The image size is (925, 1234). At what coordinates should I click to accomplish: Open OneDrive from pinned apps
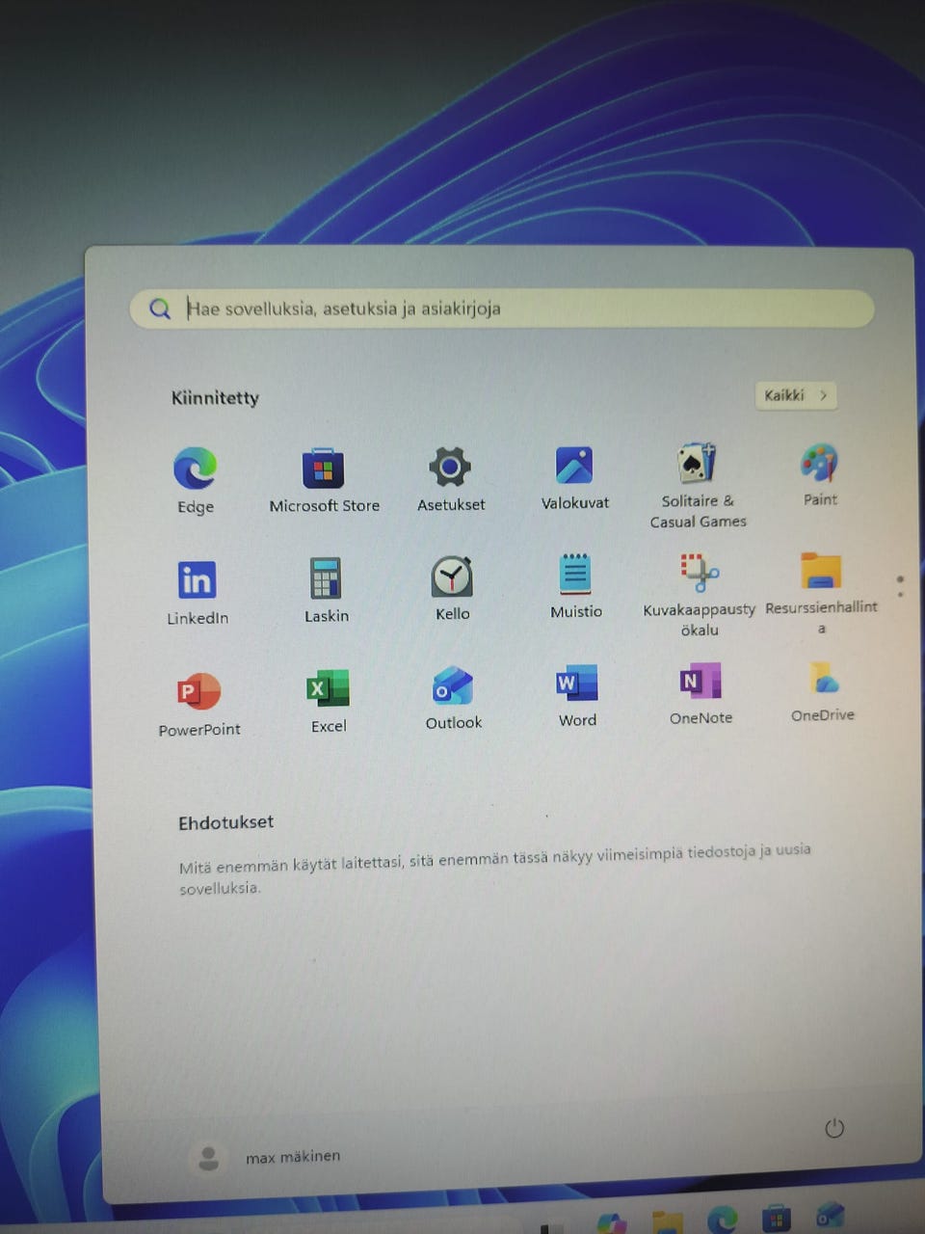pyautogui.click(x=822, y=691)
